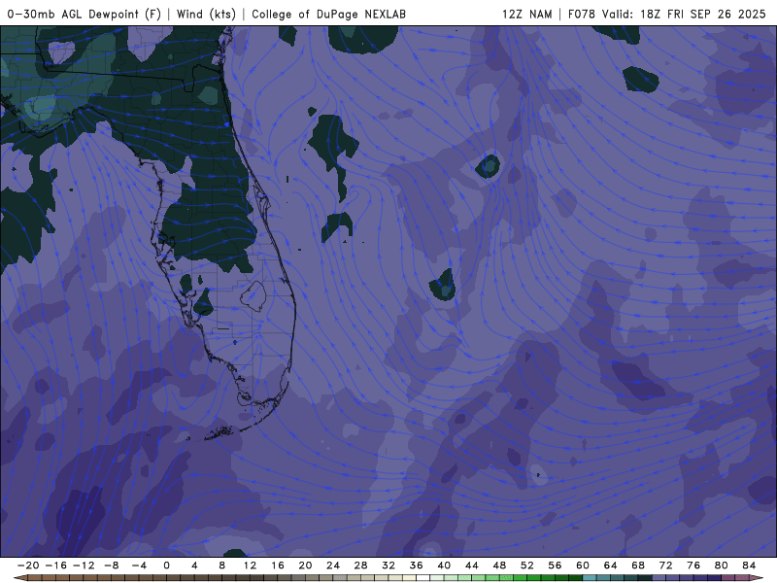This screenshot has height=583, width=777.
Task: Select the 'Wind (kts)' header label
Action: tap(206, 14)
